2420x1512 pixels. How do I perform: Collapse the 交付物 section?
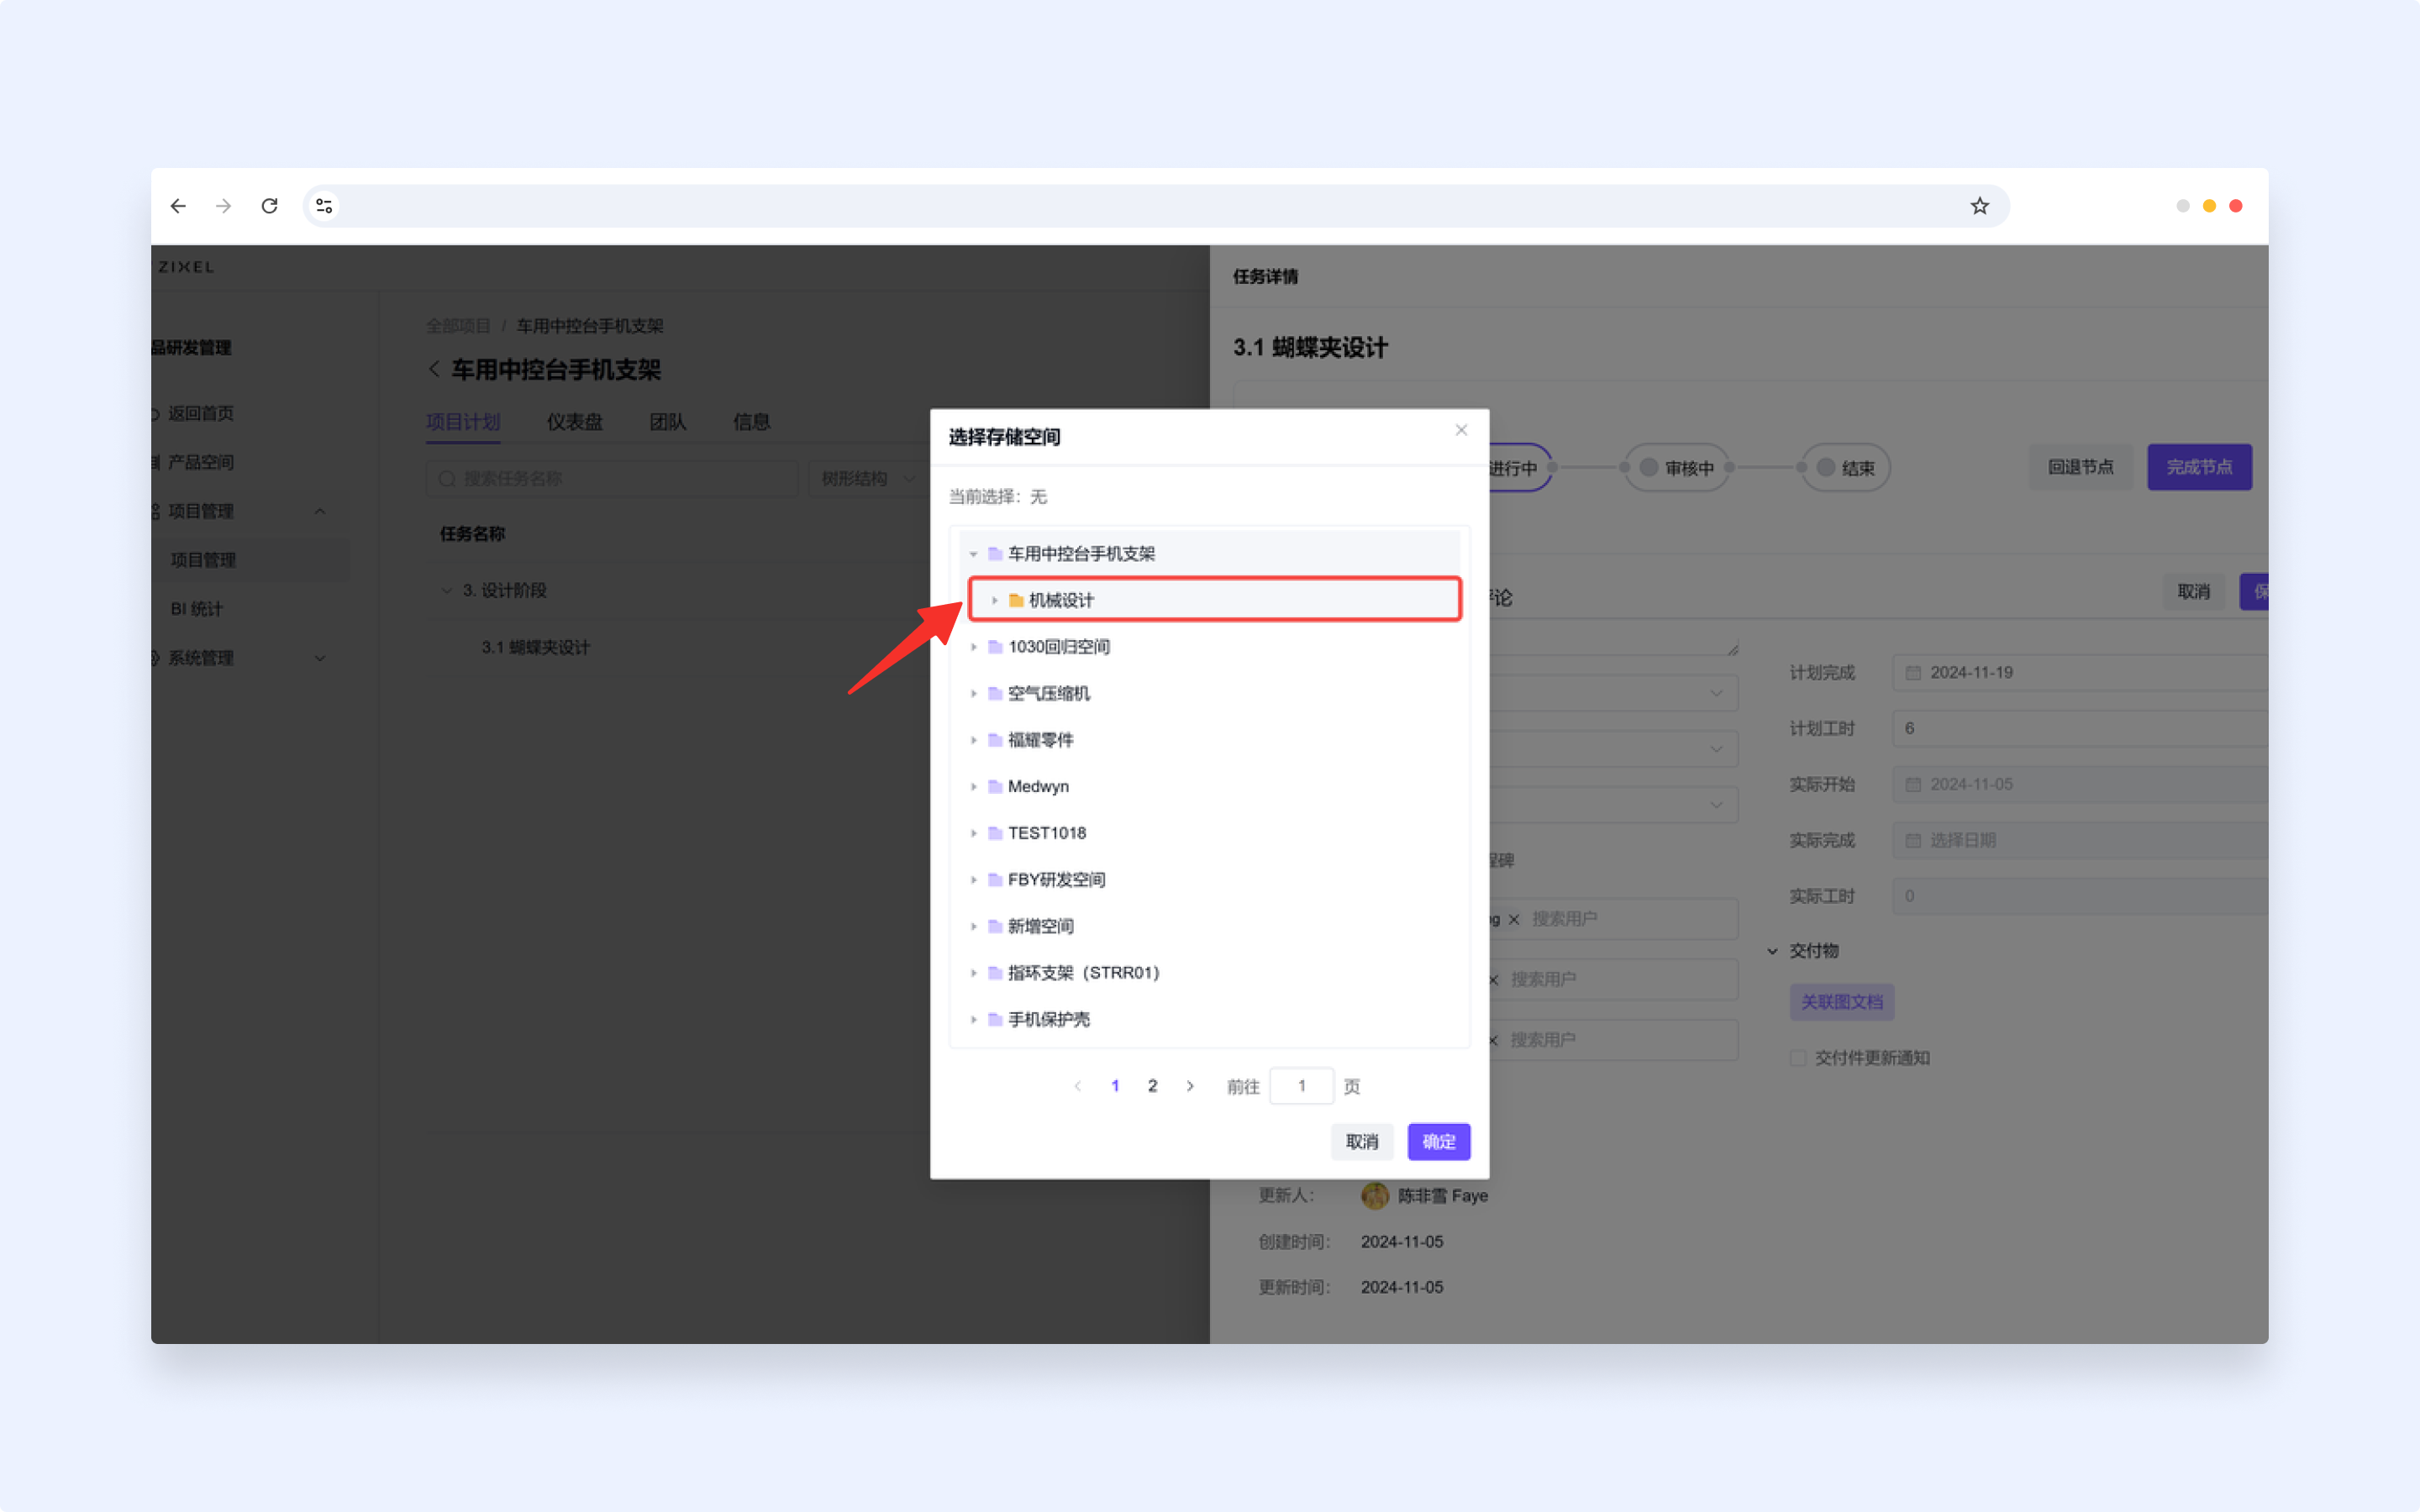1772,951
